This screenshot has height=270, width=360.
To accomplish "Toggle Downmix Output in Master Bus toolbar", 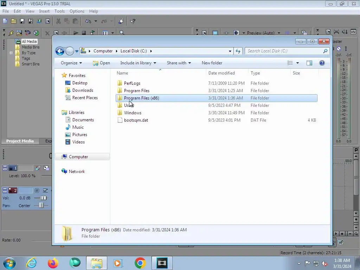I will [336, 32].
